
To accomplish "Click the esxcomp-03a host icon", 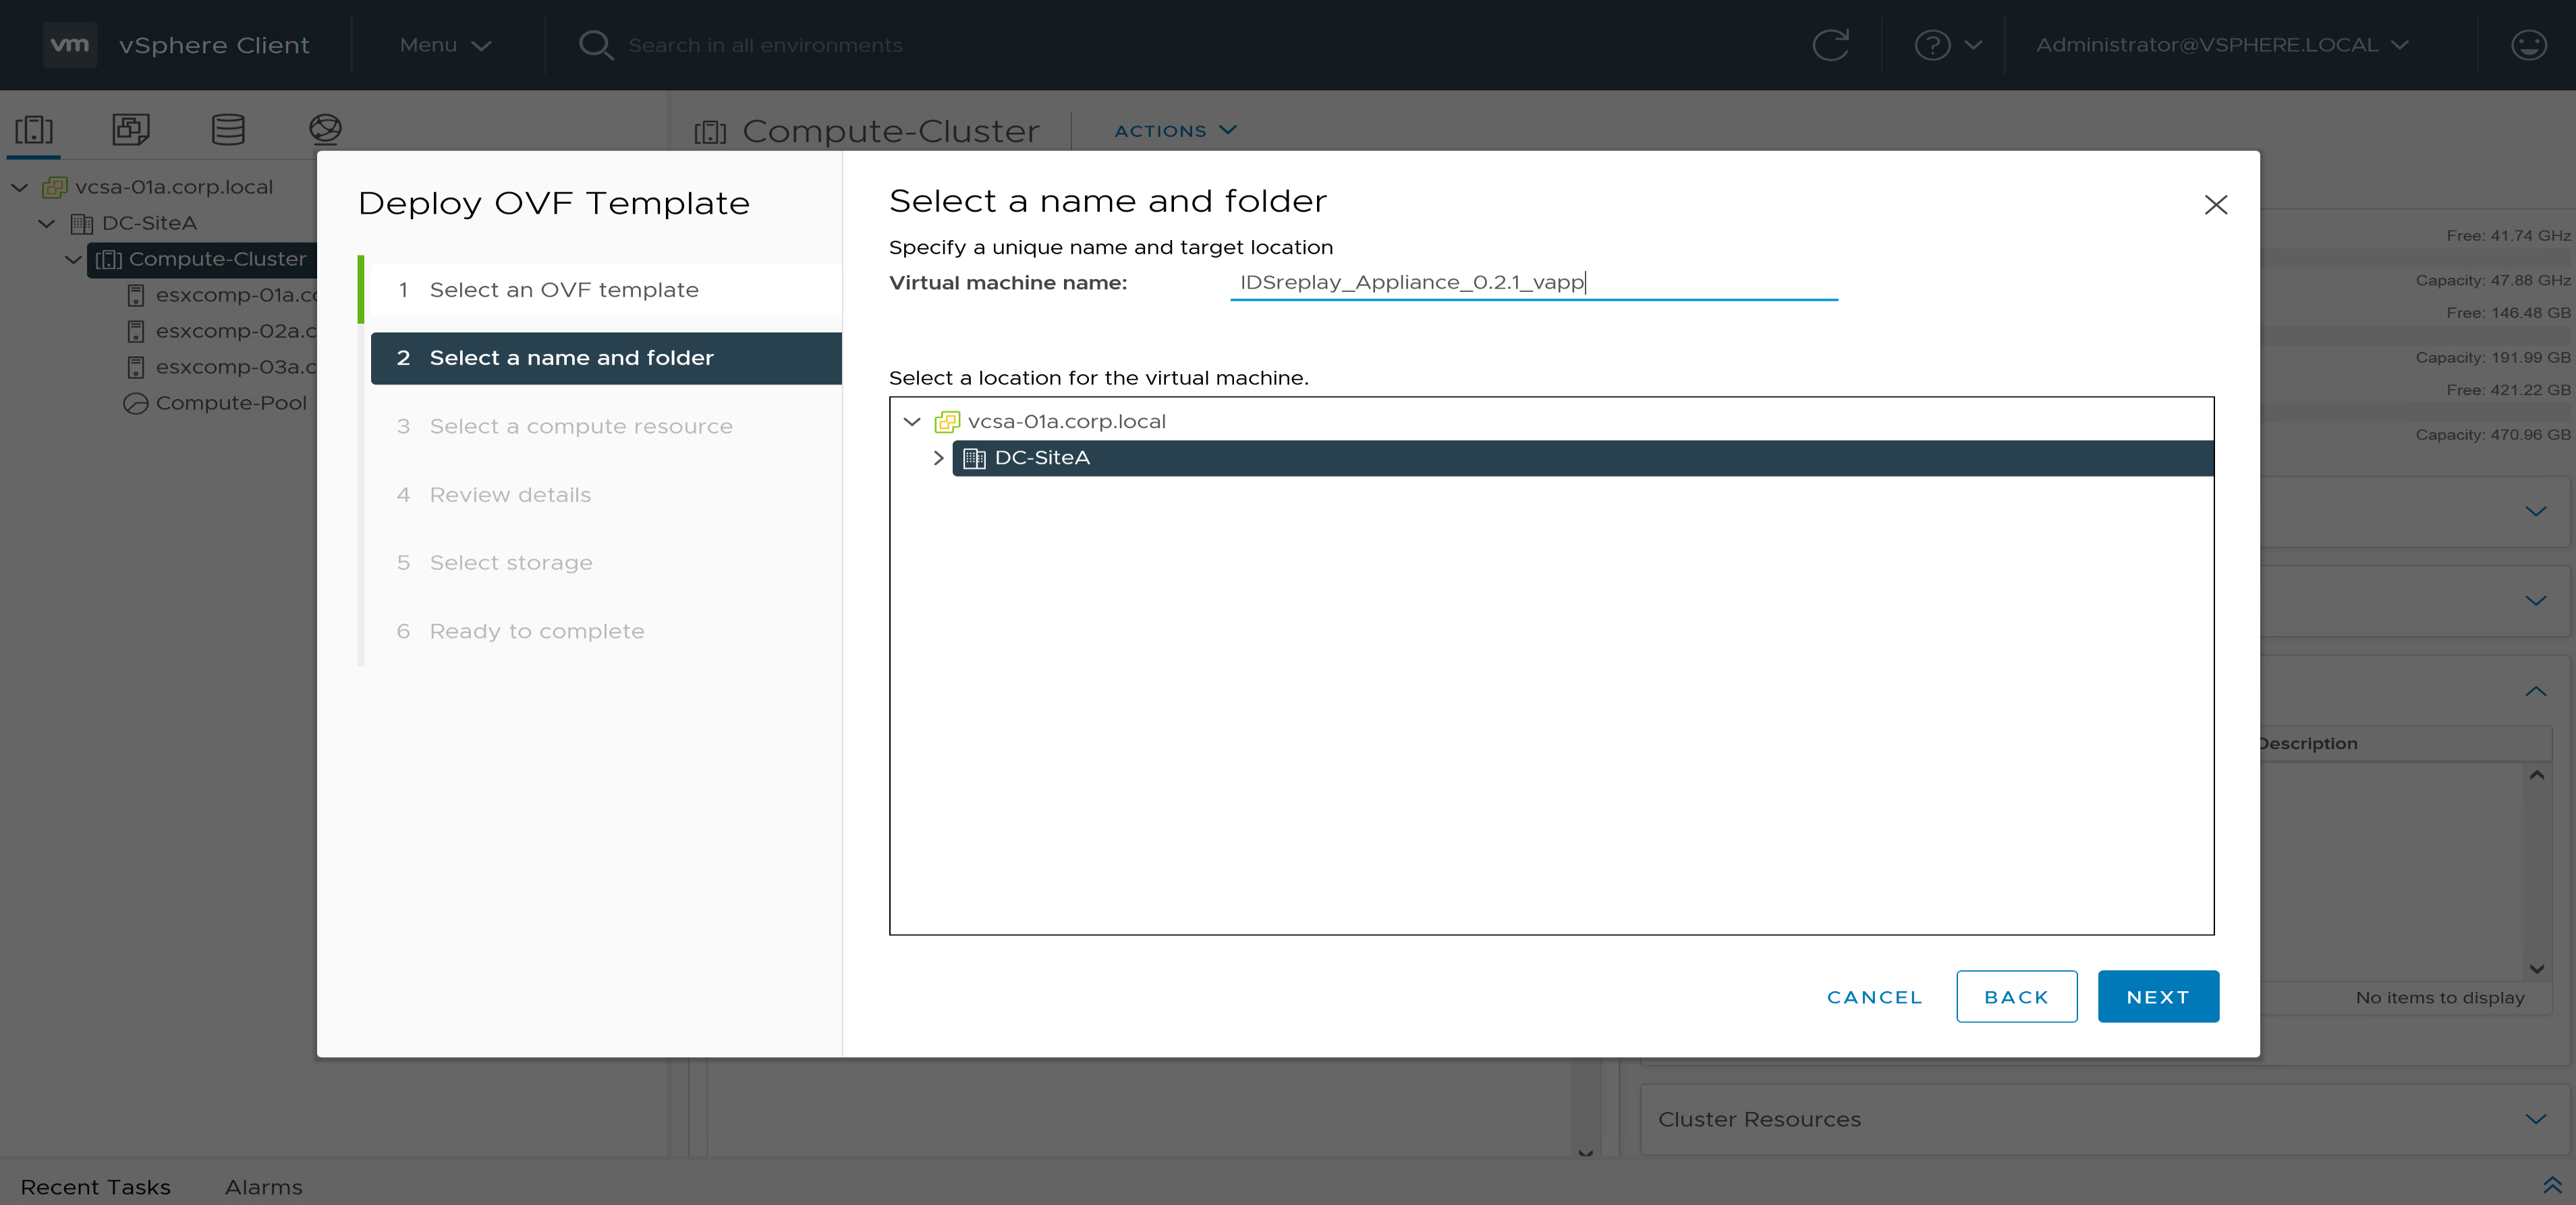I will (x=136, y=368).
